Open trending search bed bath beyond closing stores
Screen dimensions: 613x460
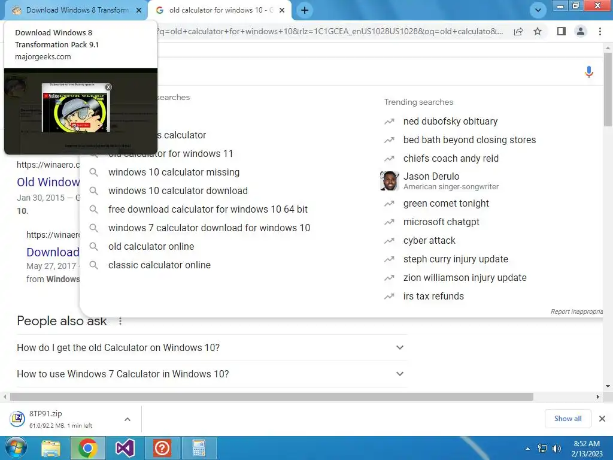click(469, 140)
